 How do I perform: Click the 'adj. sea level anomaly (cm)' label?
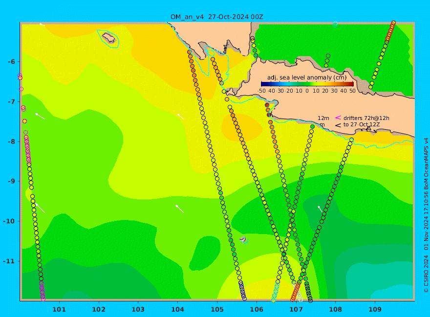click(307, 78)
